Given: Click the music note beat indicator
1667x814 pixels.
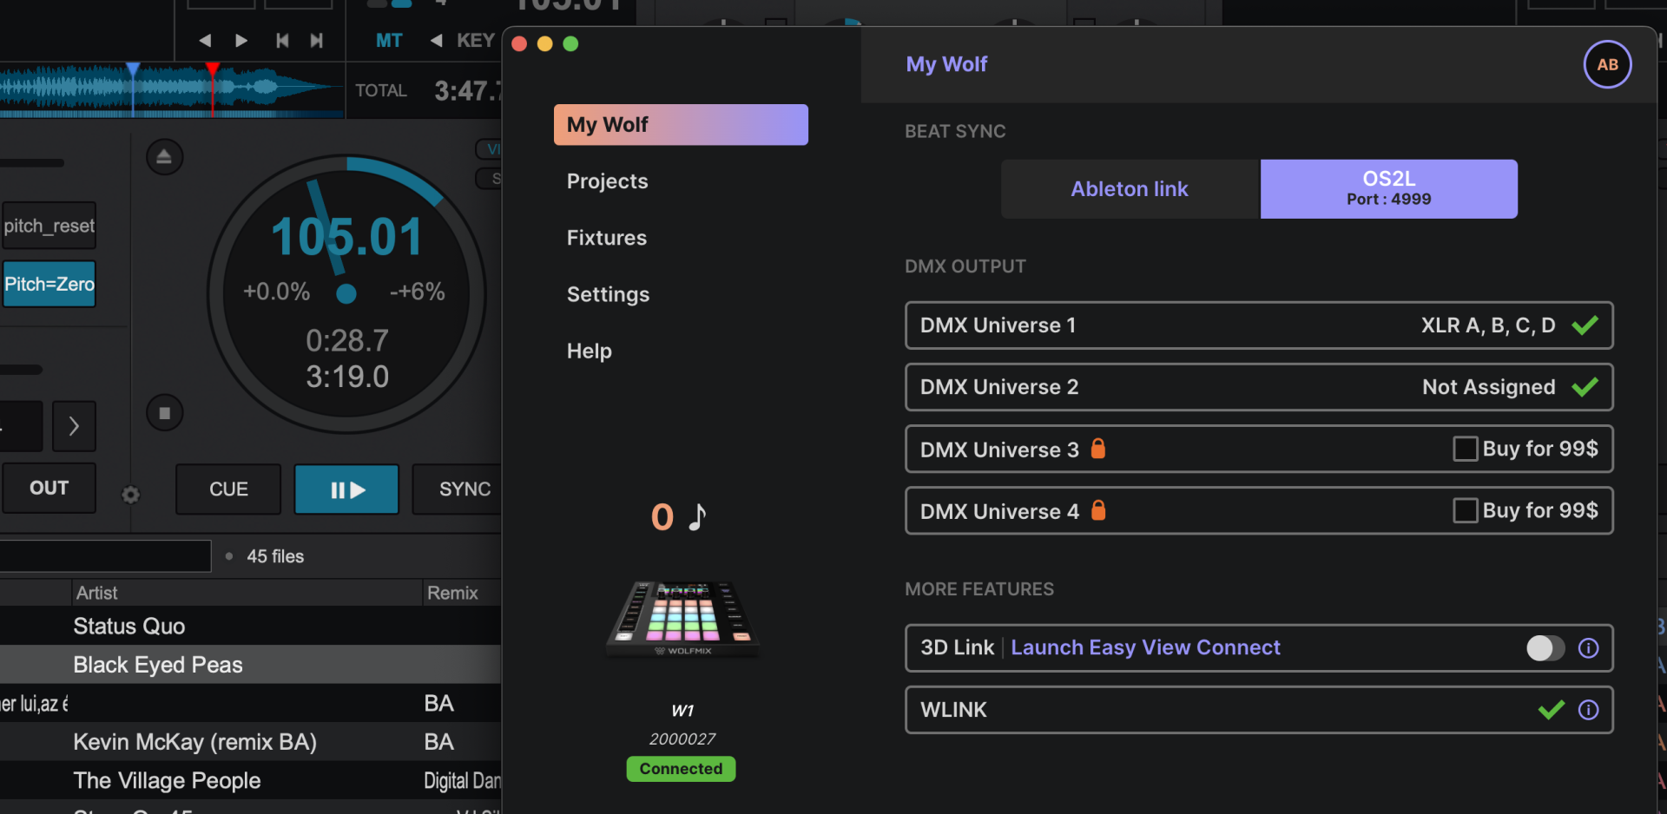Looking at the screenshot, I should coord(697,516).
